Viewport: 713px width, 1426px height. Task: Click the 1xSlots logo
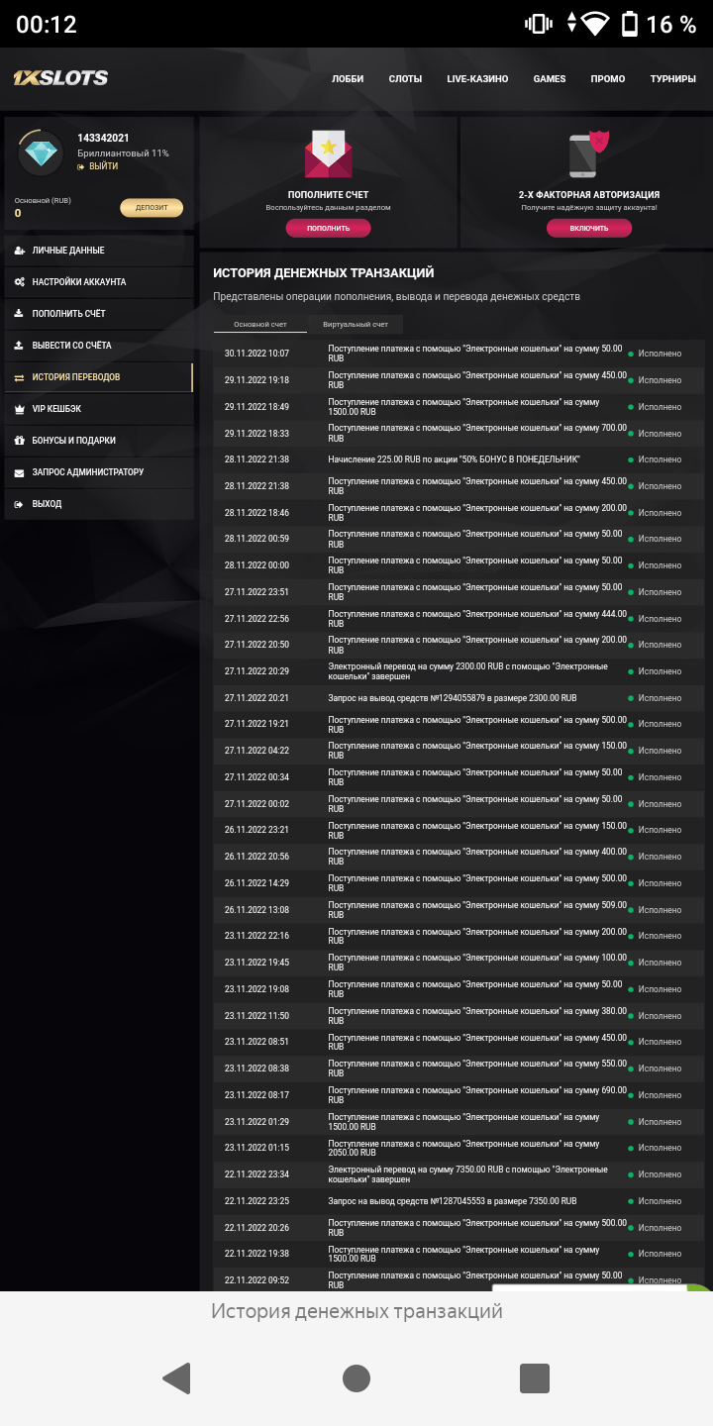pyautogui.click(x=60, y=78)
